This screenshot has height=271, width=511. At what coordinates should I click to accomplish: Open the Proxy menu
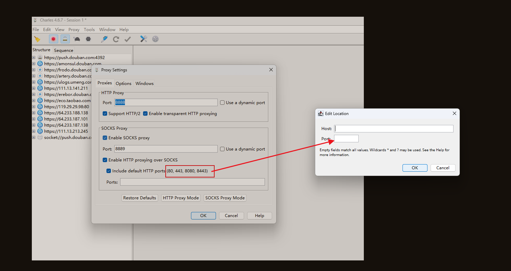74,30
